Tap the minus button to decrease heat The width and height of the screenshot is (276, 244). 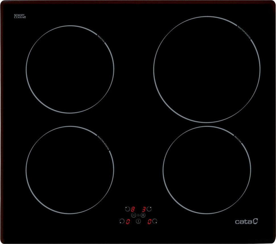133,215
